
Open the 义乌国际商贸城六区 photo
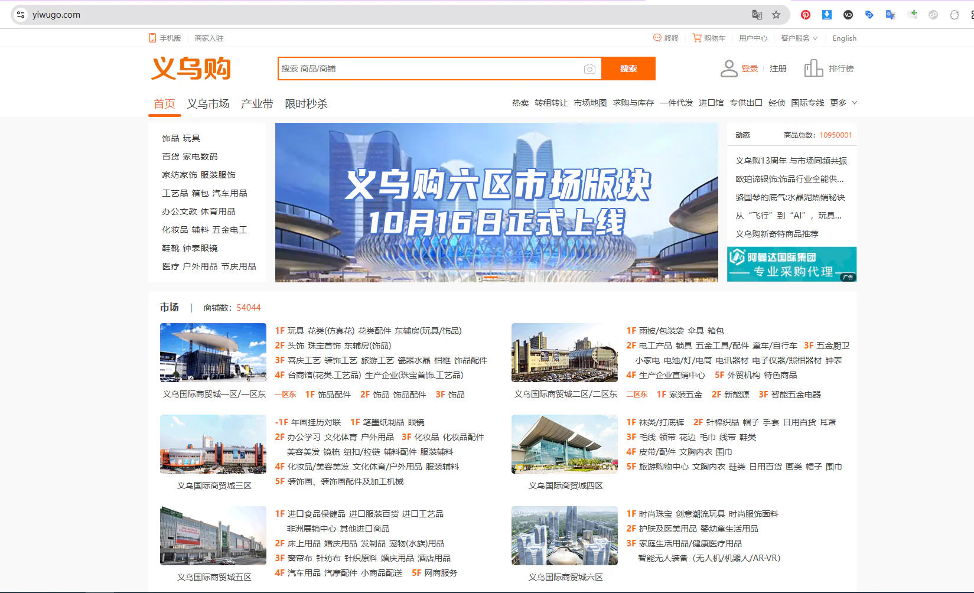565,536
